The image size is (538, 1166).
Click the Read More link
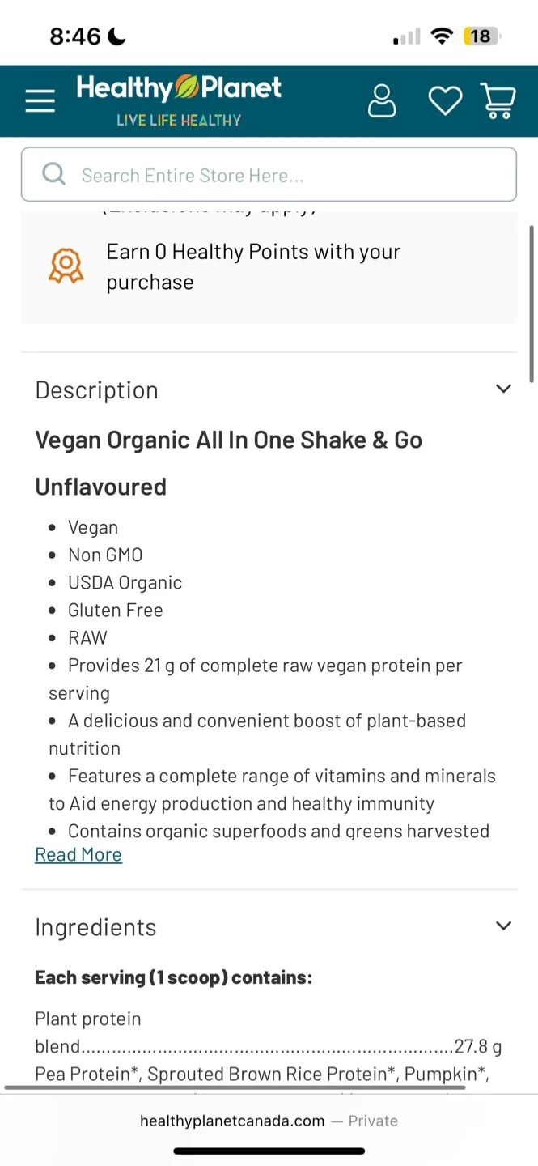click(x=78, y=854)
